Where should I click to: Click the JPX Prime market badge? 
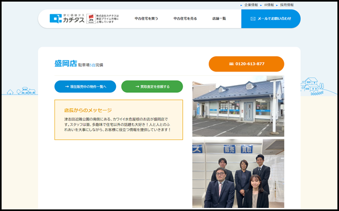[91, 19]
